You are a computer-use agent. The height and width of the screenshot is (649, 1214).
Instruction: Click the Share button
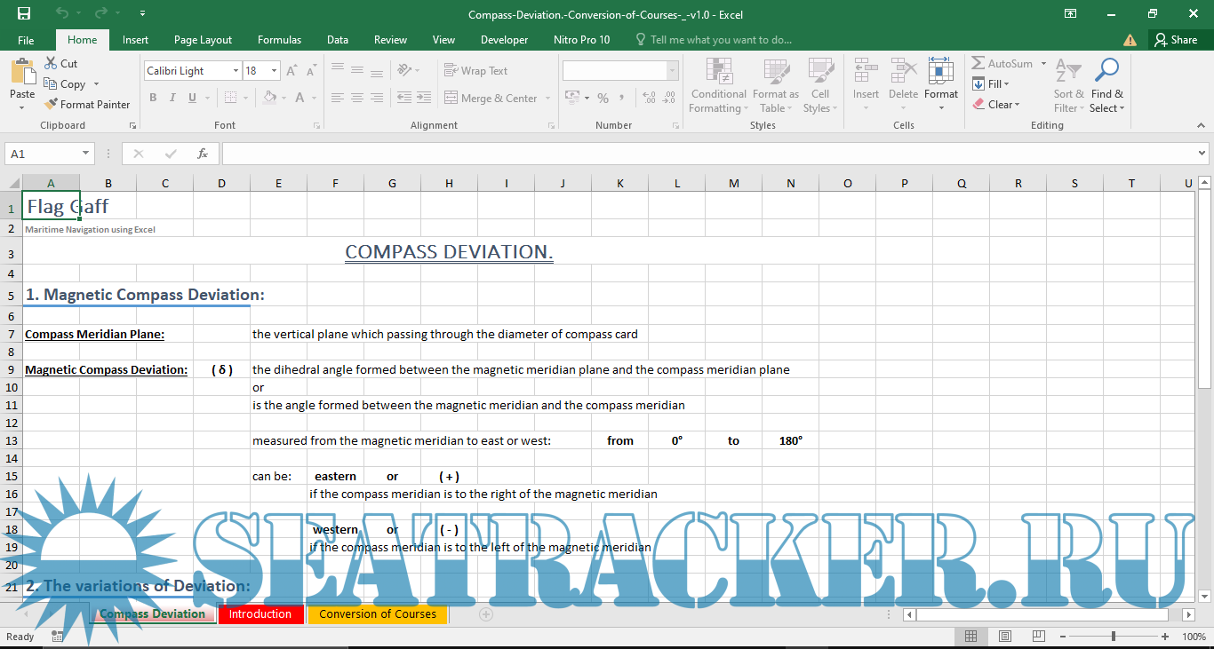1175,40
